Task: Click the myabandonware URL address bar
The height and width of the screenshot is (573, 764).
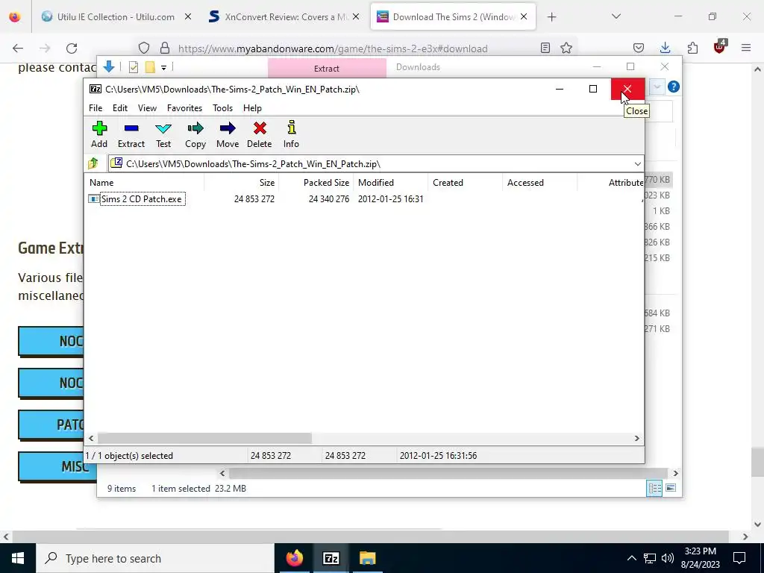Action: [333, 48]
